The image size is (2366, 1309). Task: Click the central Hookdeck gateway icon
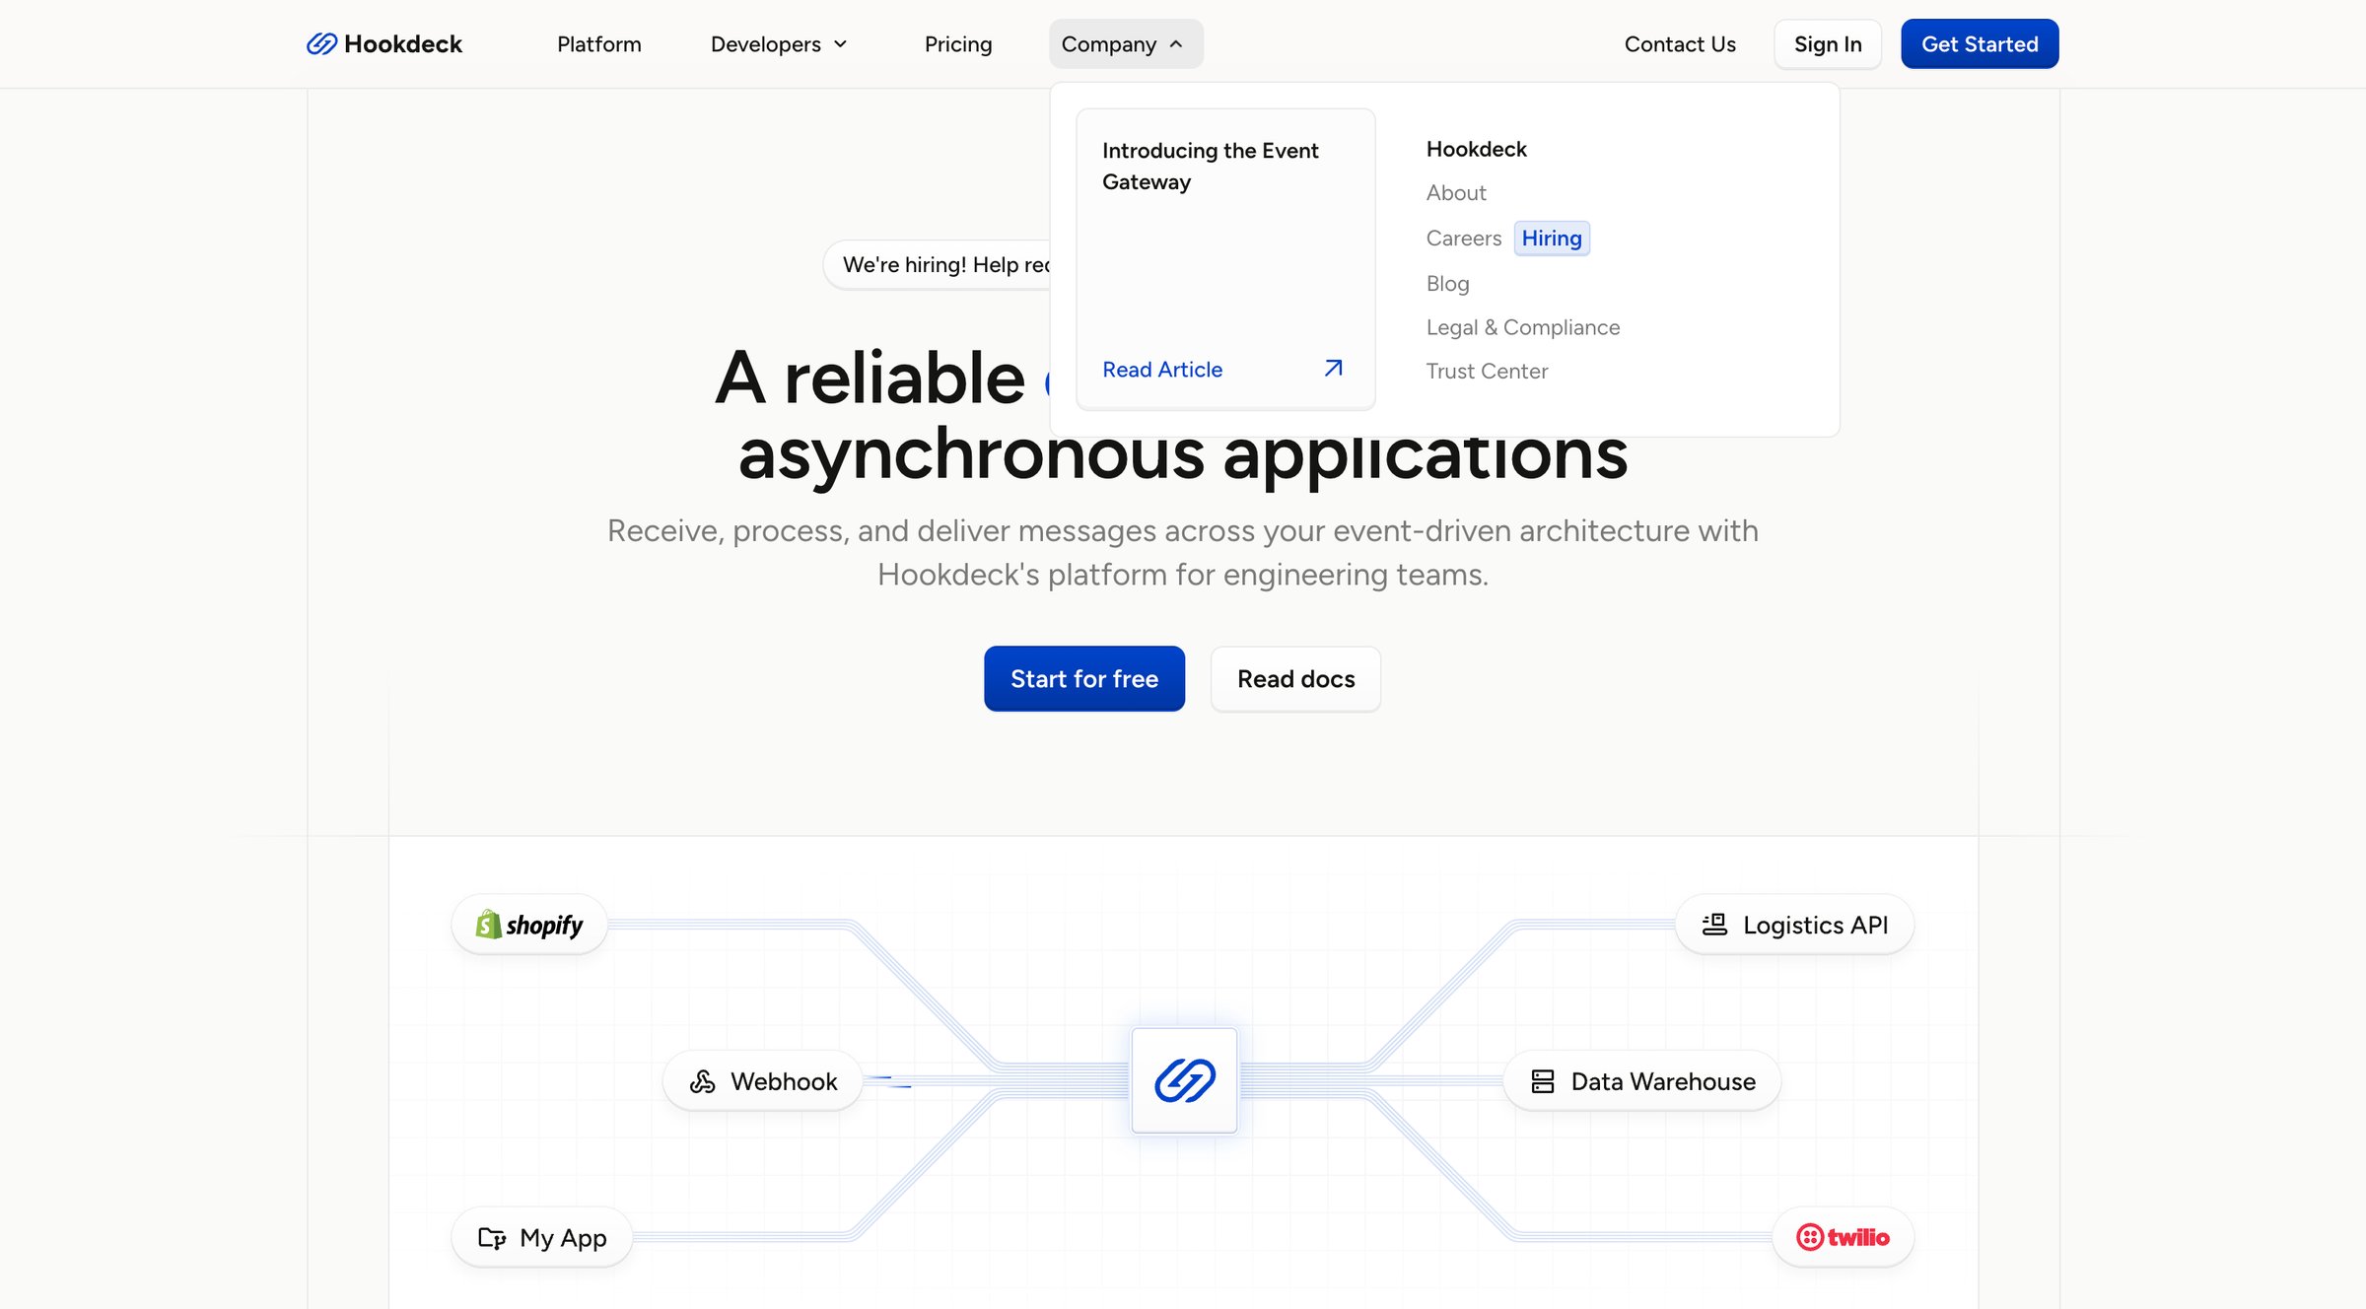pos(1184,1080)
